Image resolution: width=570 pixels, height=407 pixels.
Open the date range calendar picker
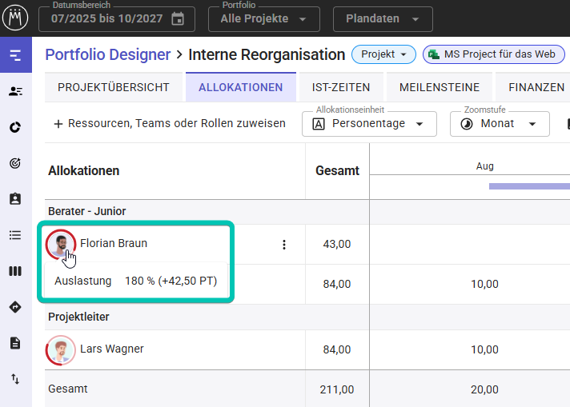178,18
